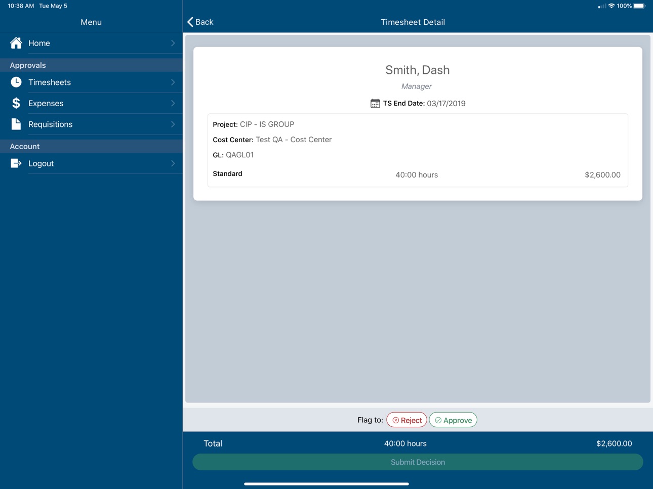Flag the timesheet to Reject
The height and width of the screenshot is (489, 653).
tap(407, 420)
